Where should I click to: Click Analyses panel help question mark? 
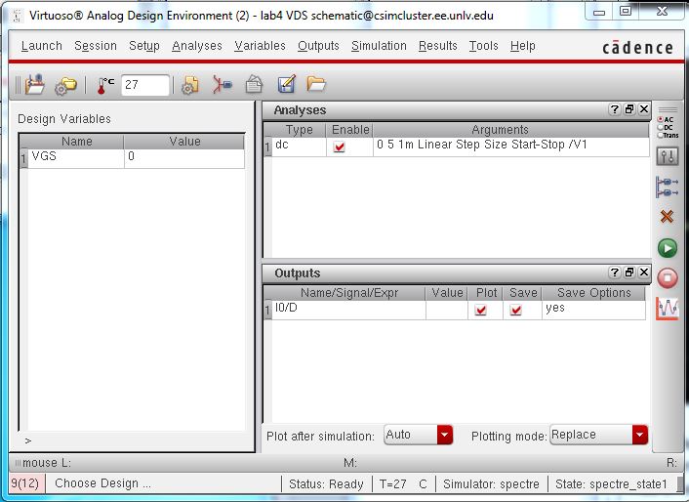click(x=614, y=109)
